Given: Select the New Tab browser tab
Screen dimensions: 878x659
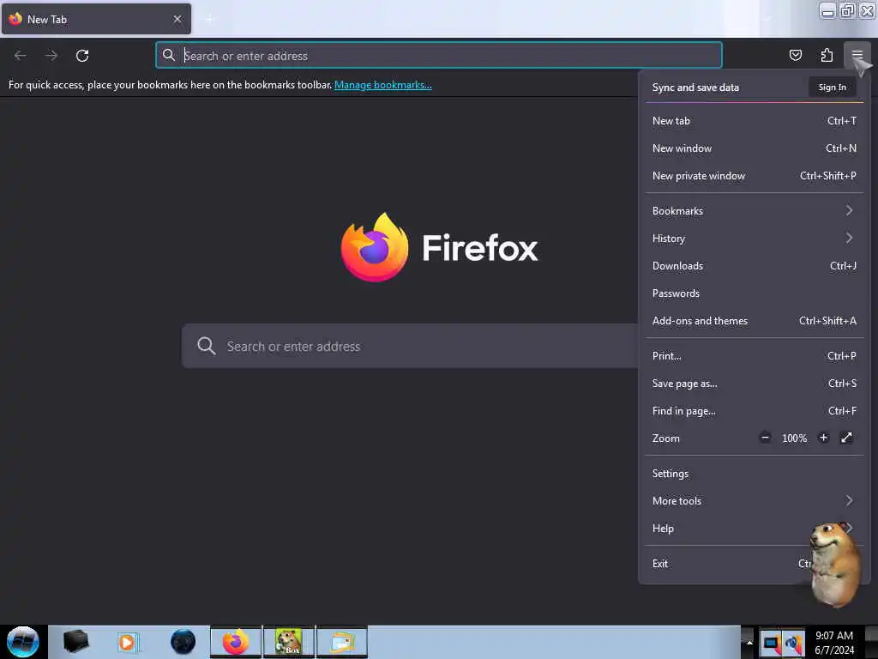Looking at the screenshot, I should point(96,19).
